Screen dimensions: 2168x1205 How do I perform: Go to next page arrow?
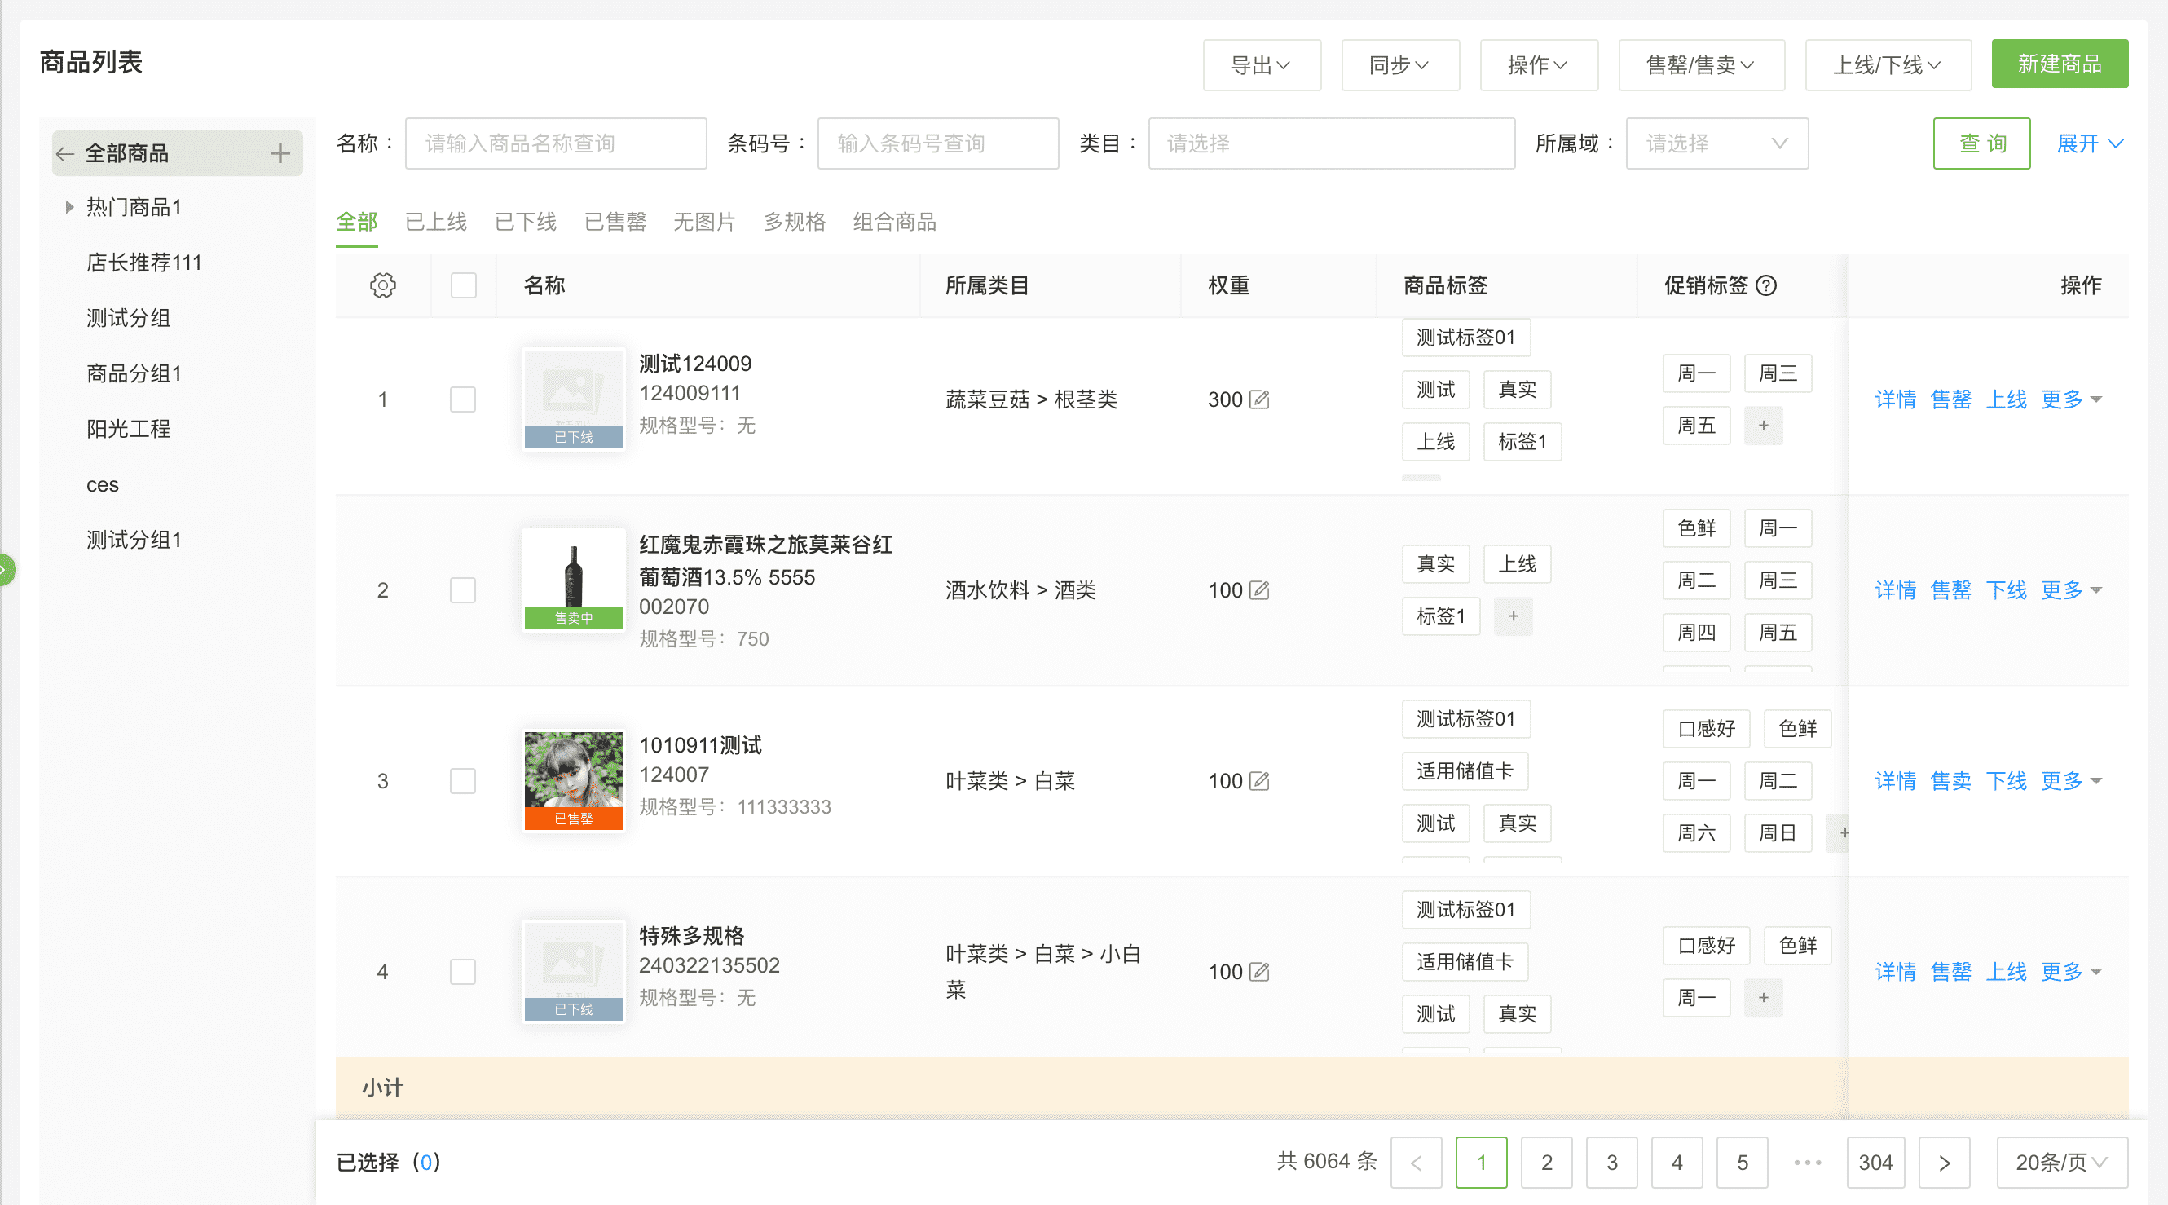point(1943,1162)
